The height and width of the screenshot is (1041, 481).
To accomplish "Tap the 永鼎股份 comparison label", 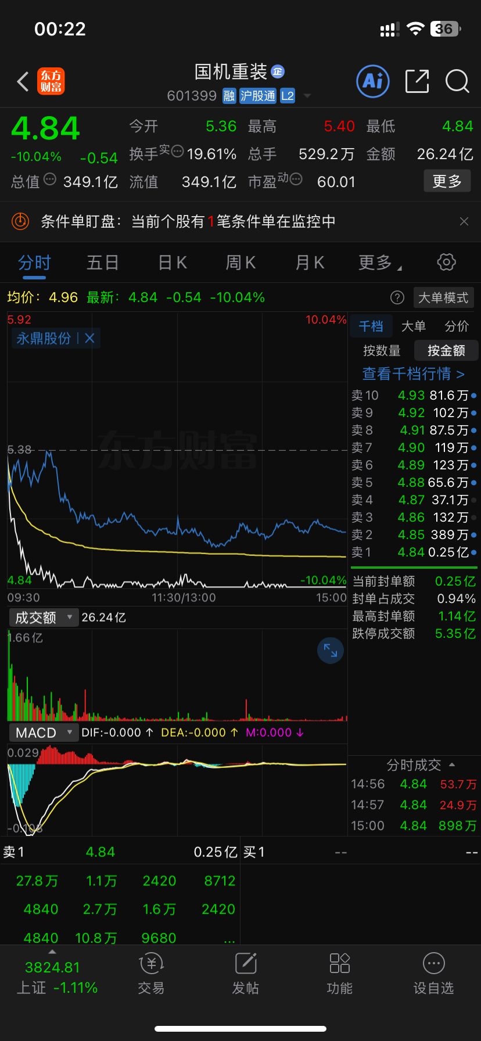I will coord(44,338).
